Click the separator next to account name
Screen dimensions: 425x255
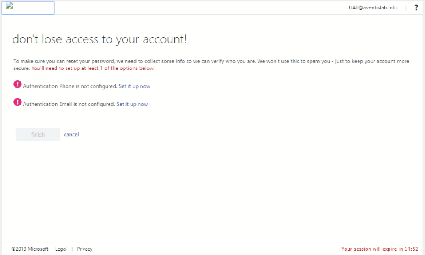[x=406, y=7]
